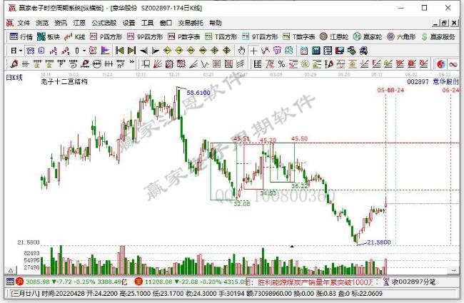
Task: Click the first yellow diamond arrow icon
Action: (168, 51)
